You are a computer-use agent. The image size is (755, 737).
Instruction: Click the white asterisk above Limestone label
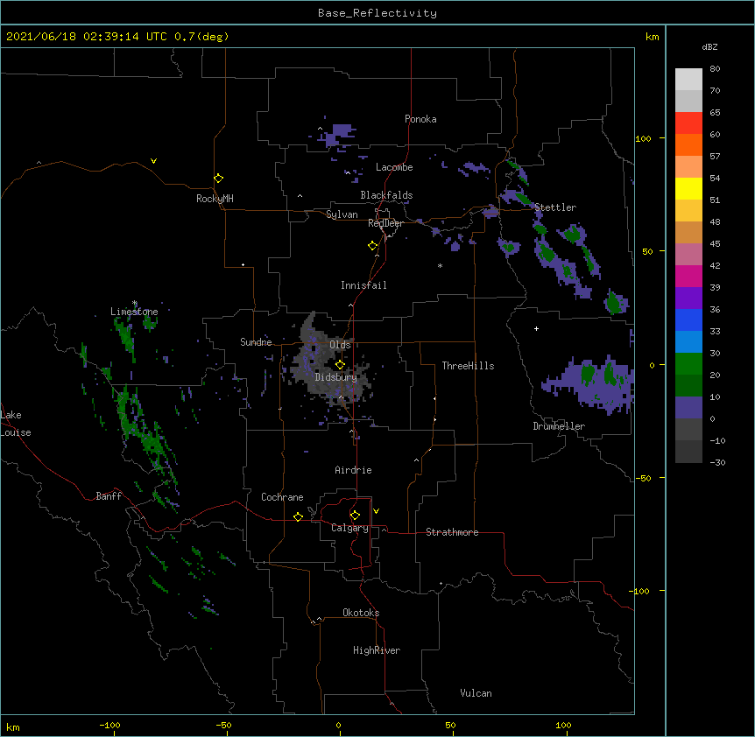(x=135, y=303)
